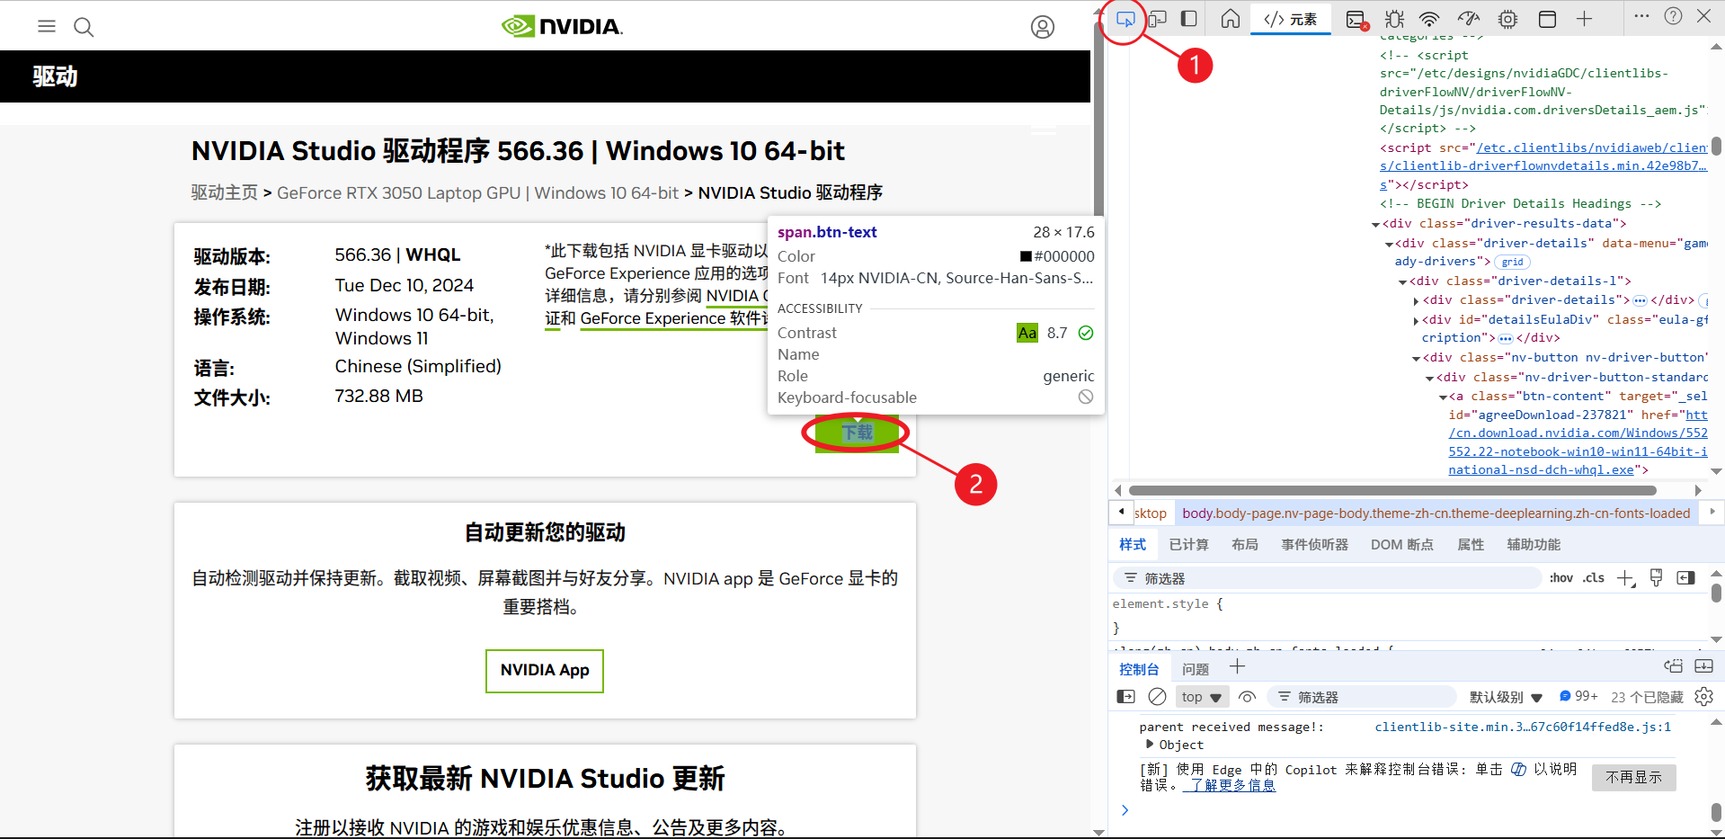The width and height of the screenshot is (1725, 839).
Task: Collapse the nv-driver-button-standard div node
Action: (x=1429, y=378)
